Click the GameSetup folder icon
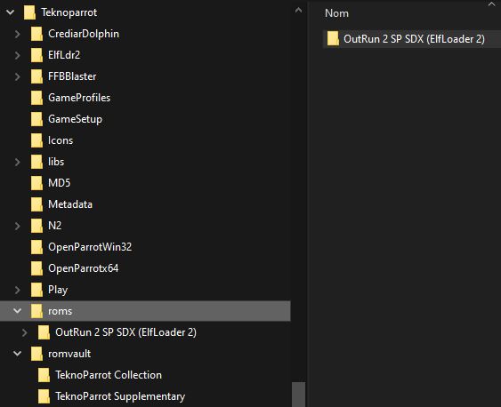This screenshot has width=501, height=407. (x=36, y=119)
